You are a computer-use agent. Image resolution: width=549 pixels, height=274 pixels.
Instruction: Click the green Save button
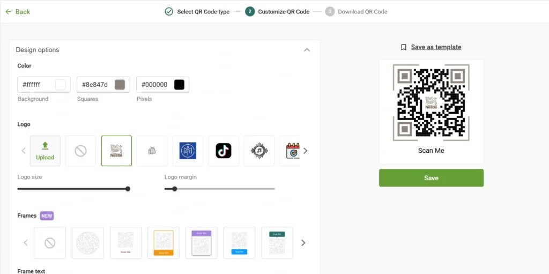(431, 178)
